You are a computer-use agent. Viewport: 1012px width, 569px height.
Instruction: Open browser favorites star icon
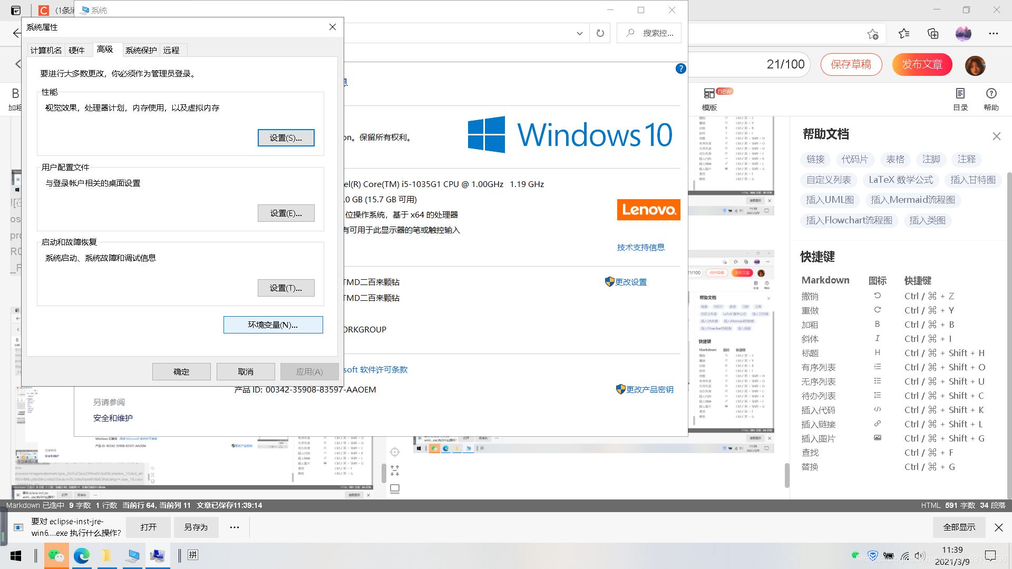click(904, 34)
